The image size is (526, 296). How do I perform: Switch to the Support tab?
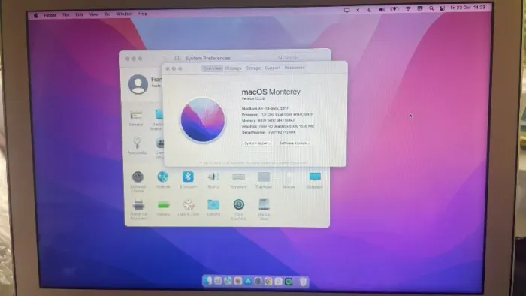click(272, 68)
